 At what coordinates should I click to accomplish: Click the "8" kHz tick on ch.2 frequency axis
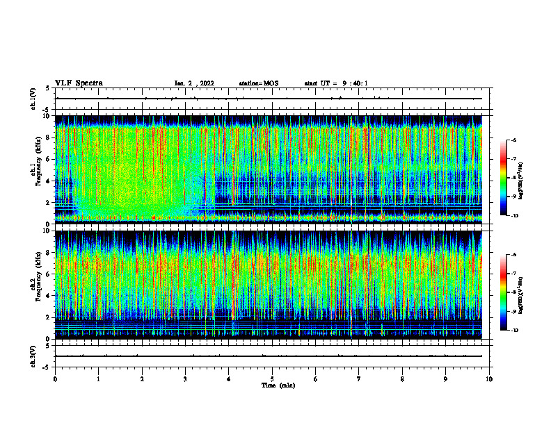[x=49, y=253]
